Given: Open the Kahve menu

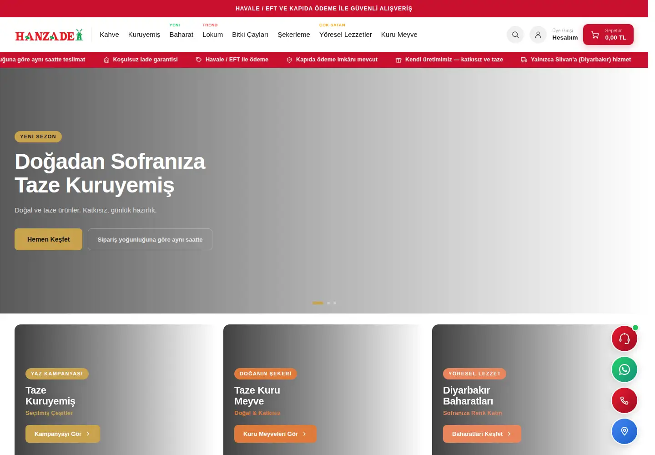Looking at the screenshot, I should coord(109,35).
